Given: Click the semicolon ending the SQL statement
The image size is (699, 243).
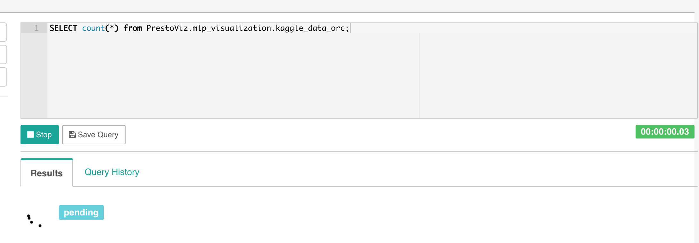Looking at the screenshot, I should (348, 28).
